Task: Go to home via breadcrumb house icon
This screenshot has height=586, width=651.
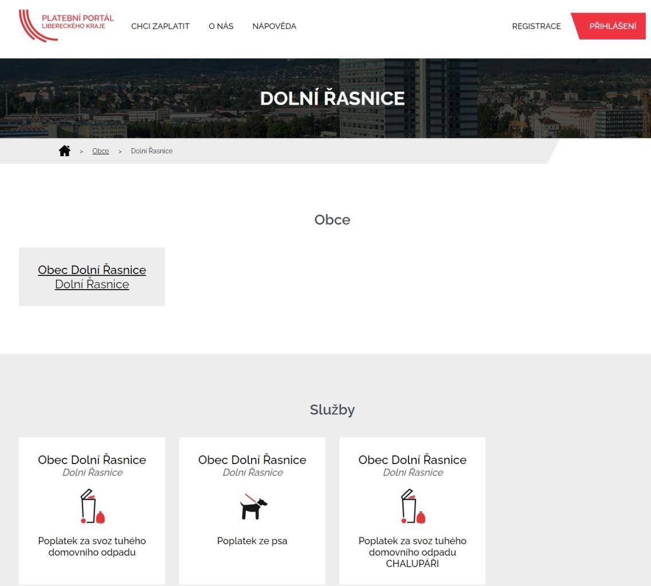Action: tap(64, 151)
